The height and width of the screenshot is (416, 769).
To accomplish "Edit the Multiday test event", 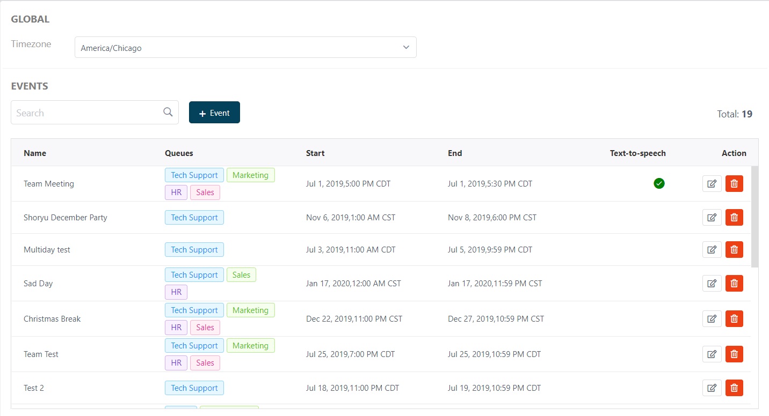I will 712,250.
